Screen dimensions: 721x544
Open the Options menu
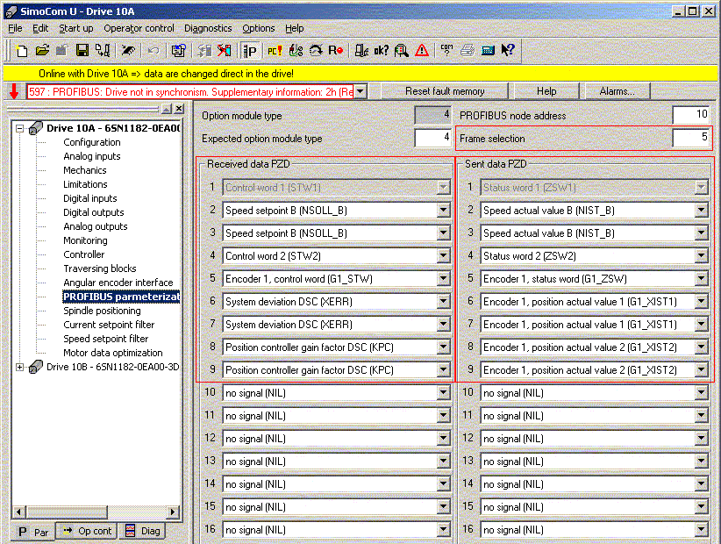point(259,28)
